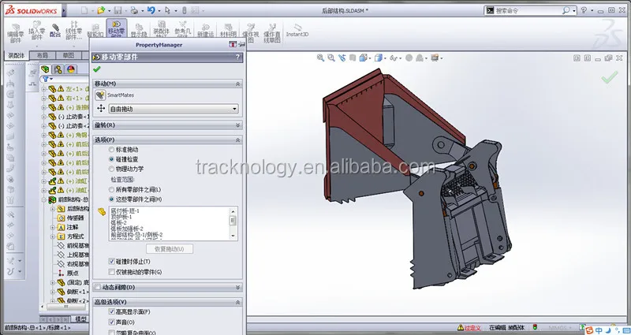631x335 pixels.
Task: Click the SmartMates icon
Action: coord(101,95)
